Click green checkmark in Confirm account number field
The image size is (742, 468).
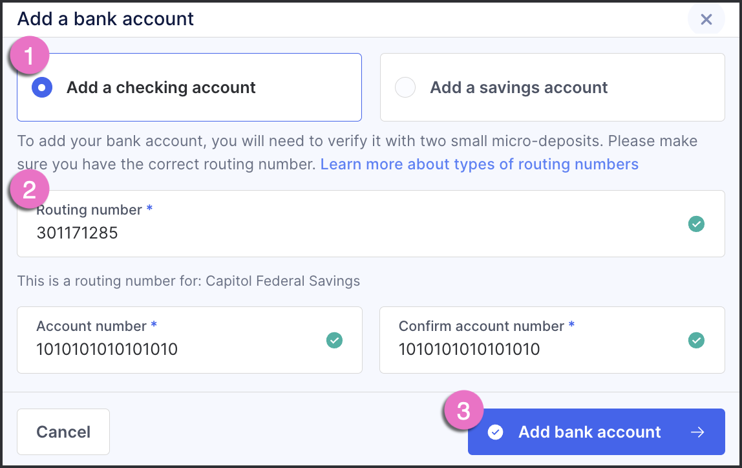[x=696, y=340]
